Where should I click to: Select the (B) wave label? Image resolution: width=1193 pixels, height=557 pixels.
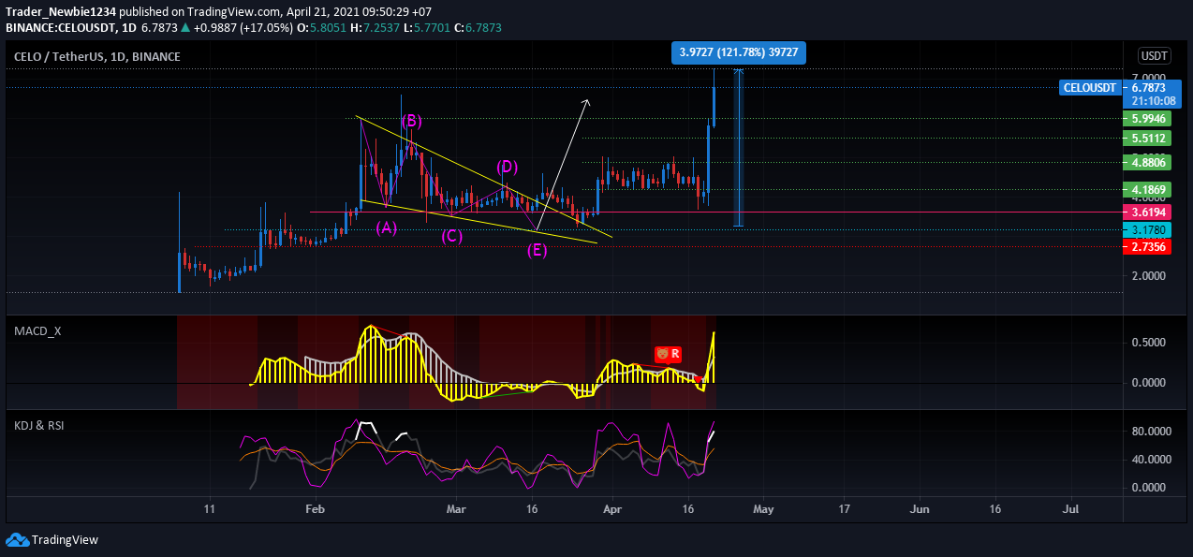(411, 121)
